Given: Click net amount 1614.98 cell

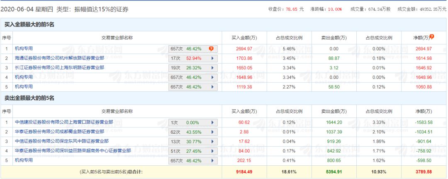Looking at the screenshot, I should (x=424, y=58).
